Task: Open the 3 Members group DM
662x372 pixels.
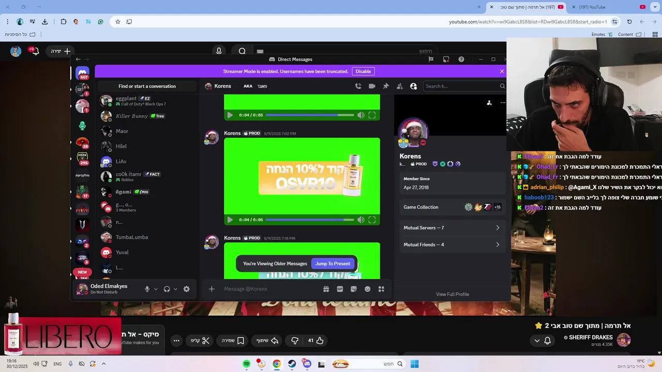Action: click(147, 207)
